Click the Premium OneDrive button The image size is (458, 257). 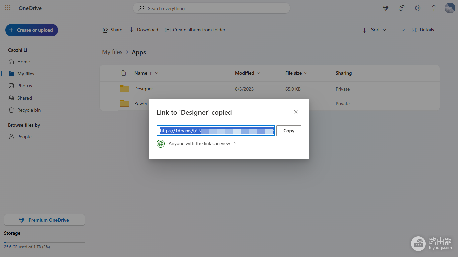(45, 220)
